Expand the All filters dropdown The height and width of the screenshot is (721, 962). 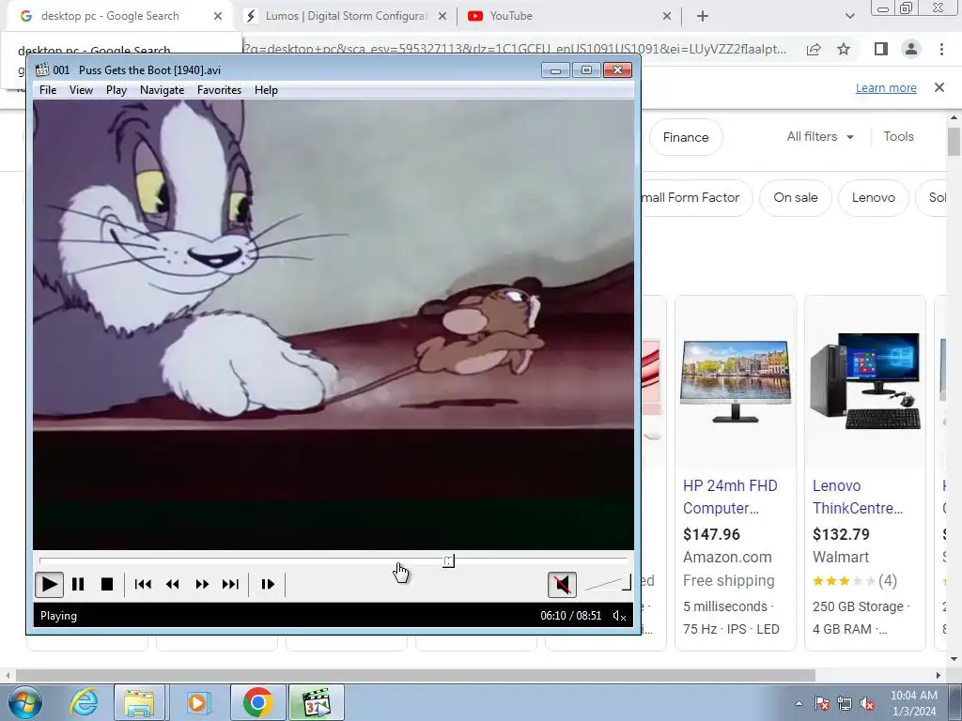[819, 137]
